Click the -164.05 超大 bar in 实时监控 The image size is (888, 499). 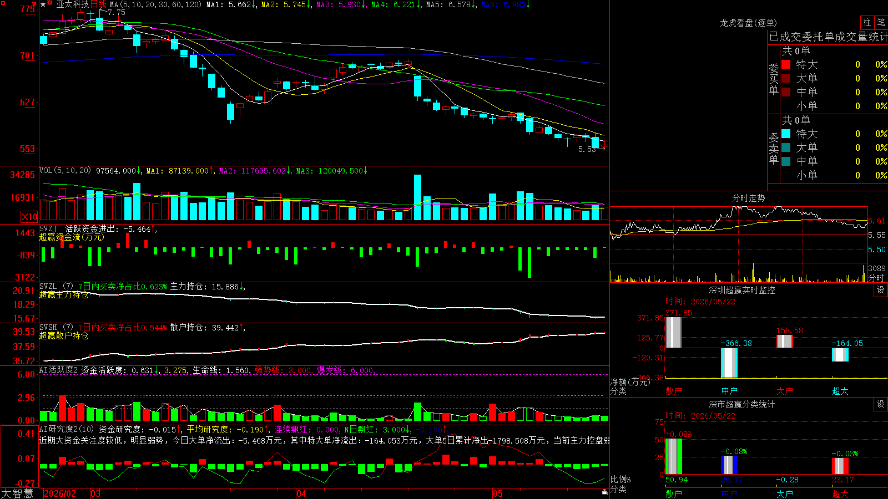tap(840, 355)
